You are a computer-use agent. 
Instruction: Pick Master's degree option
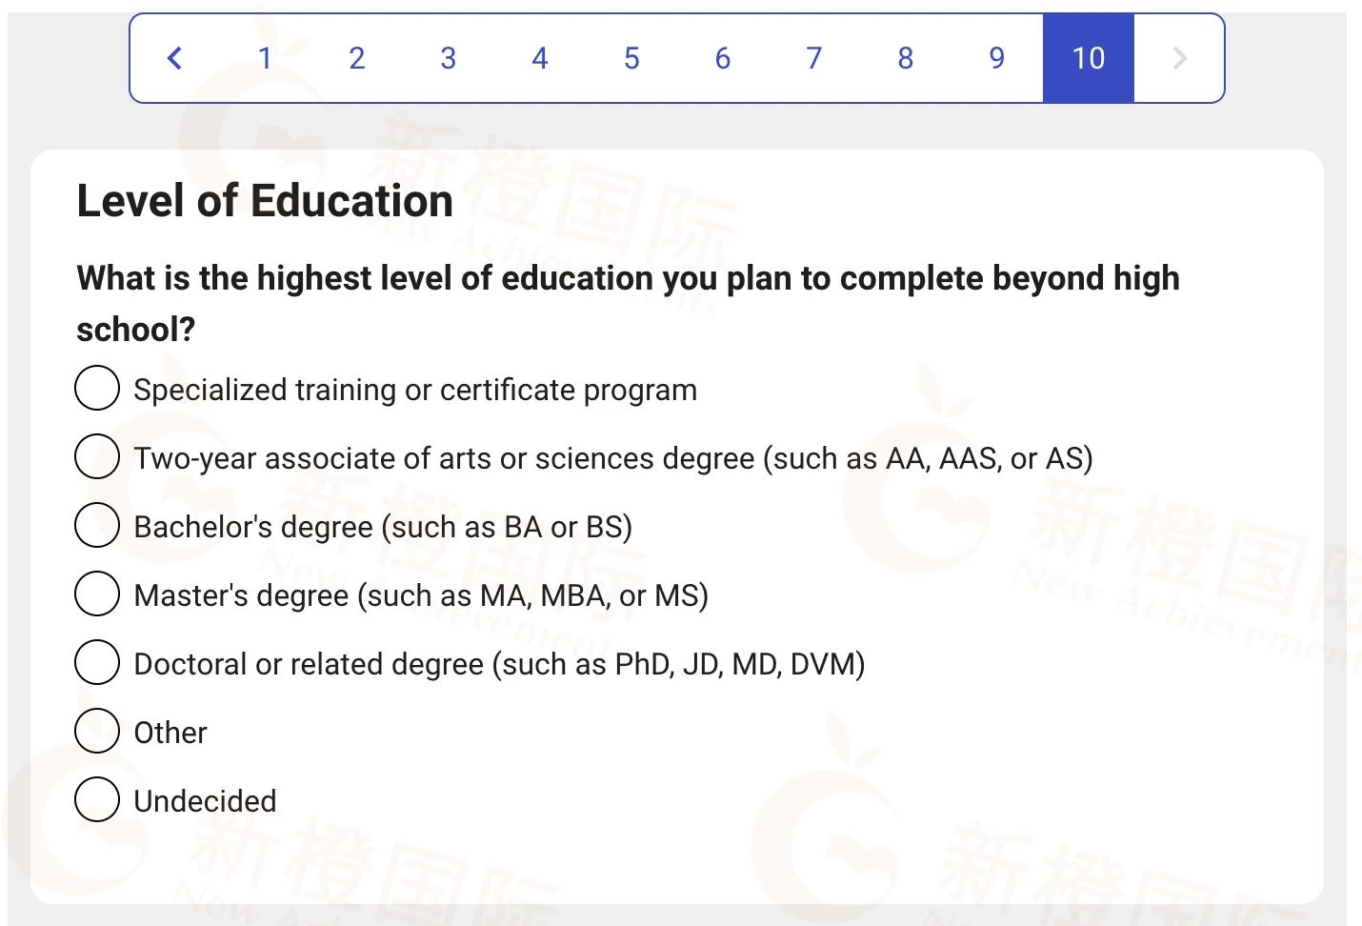click(97, 594)
